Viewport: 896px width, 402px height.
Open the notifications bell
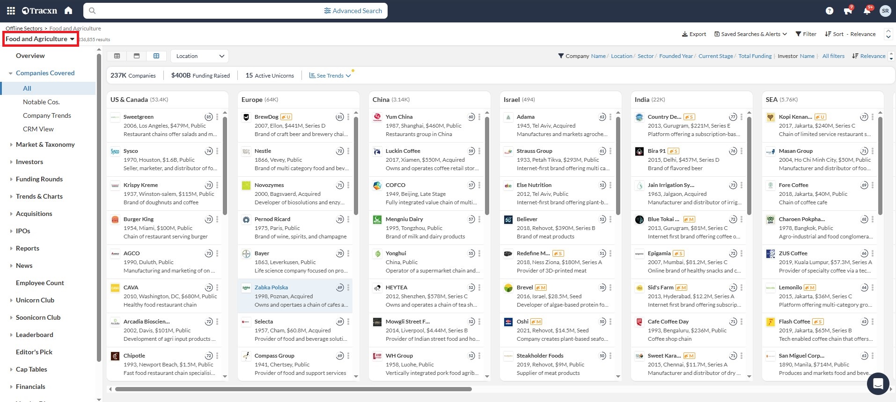[x=867, y=11]
